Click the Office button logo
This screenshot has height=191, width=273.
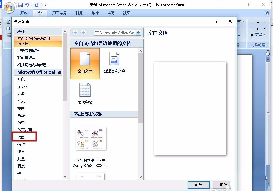(9, 8)
